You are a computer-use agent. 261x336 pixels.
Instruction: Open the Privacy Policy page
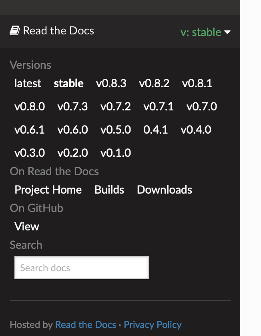[x=153, y=325]
